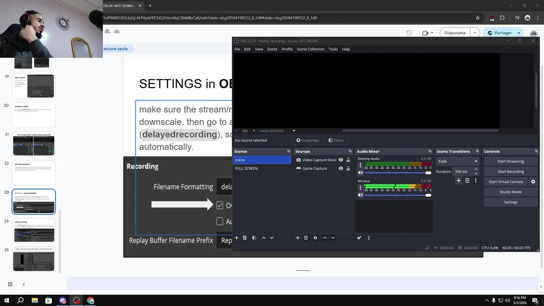Adjust Desktop Audio volume slider
Image resolution: width=544 pixels, height=306 pixels.
(398, 173)
